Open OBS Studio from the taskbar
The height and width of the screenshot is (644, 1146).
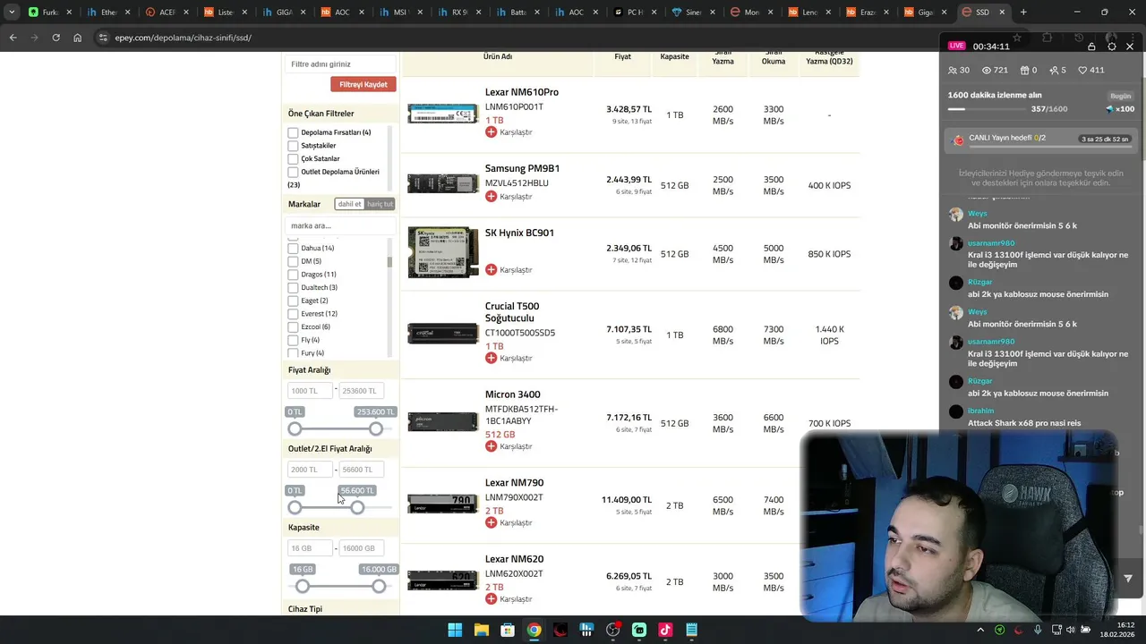[612, 630]
